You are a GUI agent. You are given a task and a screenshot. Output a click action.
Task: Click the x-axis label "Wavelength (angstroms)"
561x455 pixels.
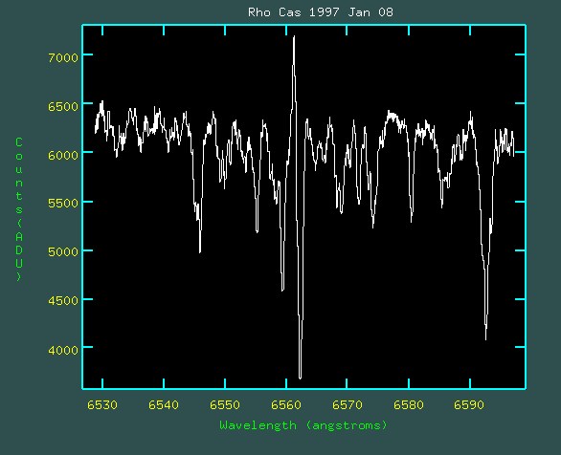(303, 425)
